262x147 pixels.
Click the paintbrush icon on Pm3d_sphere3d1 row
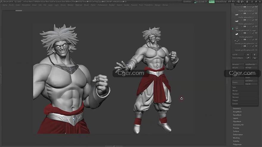click(253, 40)
